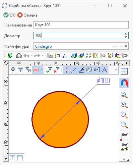Click the magnifier with overlapping squares icon

pos(124,105)
